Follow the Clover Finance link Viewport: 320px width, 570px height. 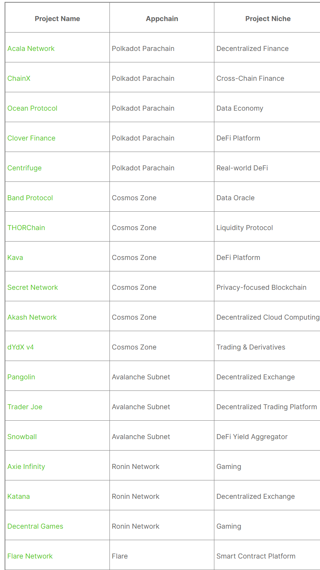(31, 138)
